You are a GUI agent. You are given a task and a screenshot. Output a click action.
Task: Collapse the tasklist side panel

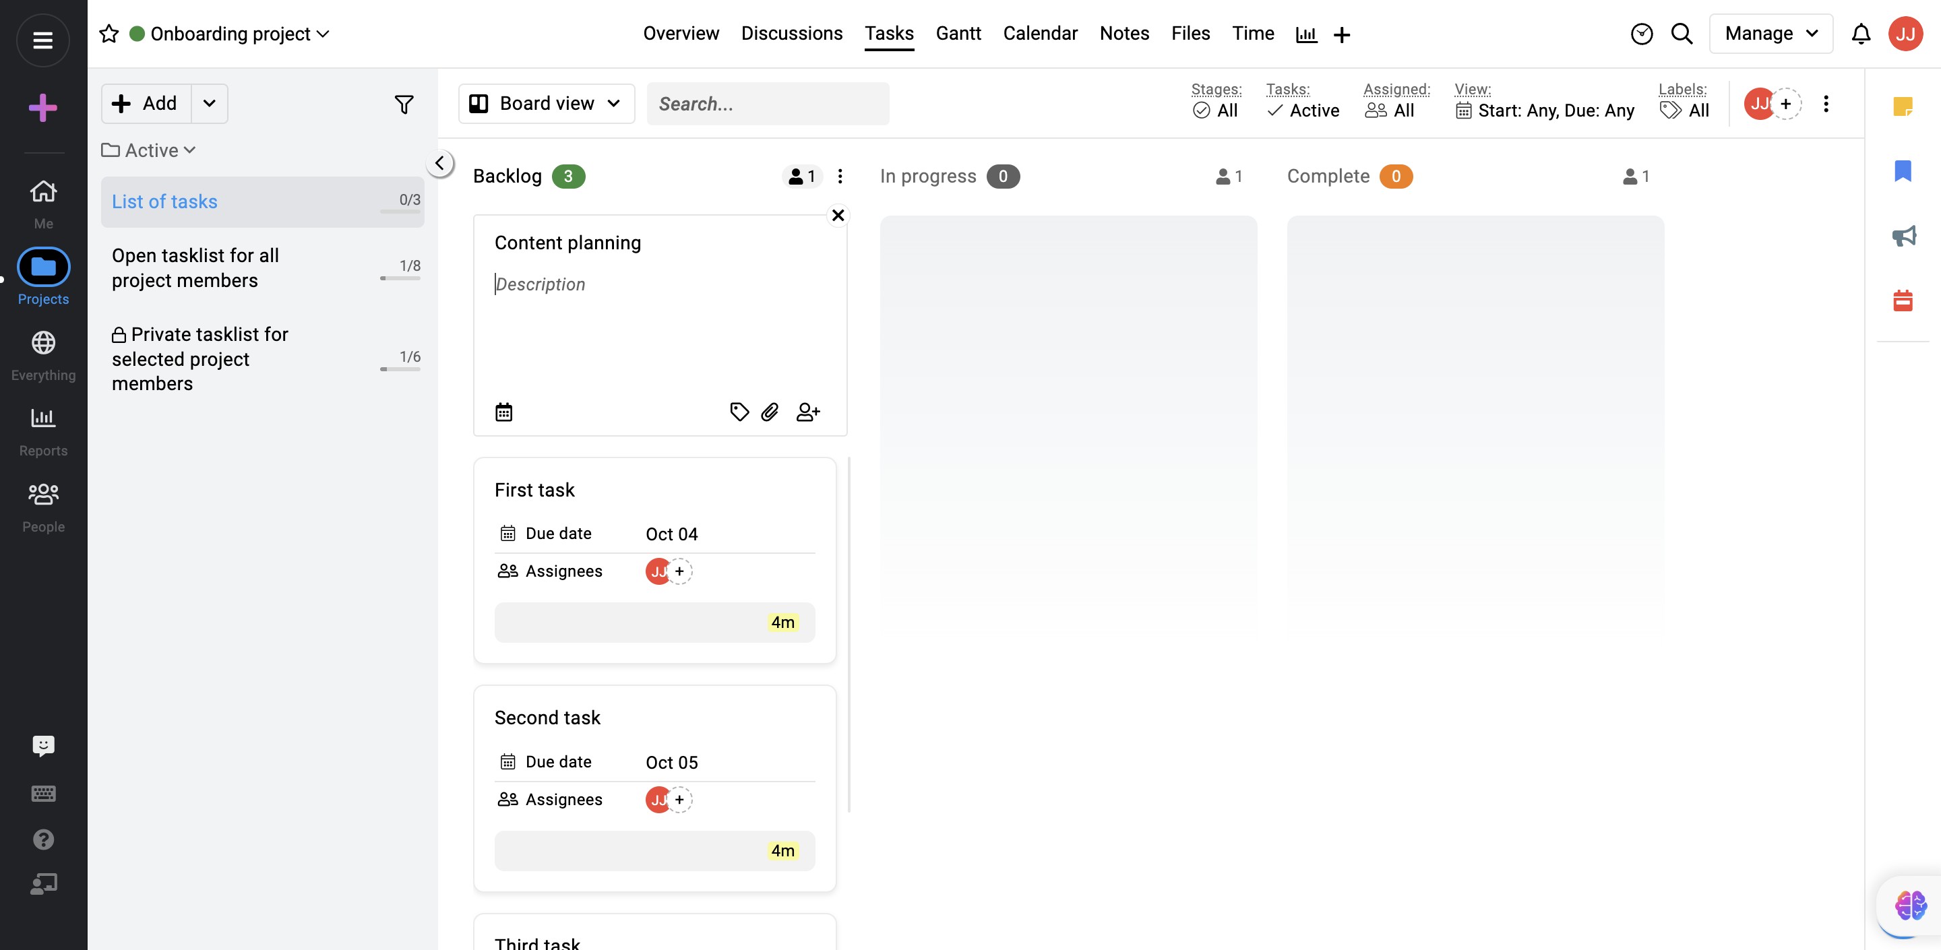(x=439, y=163)
